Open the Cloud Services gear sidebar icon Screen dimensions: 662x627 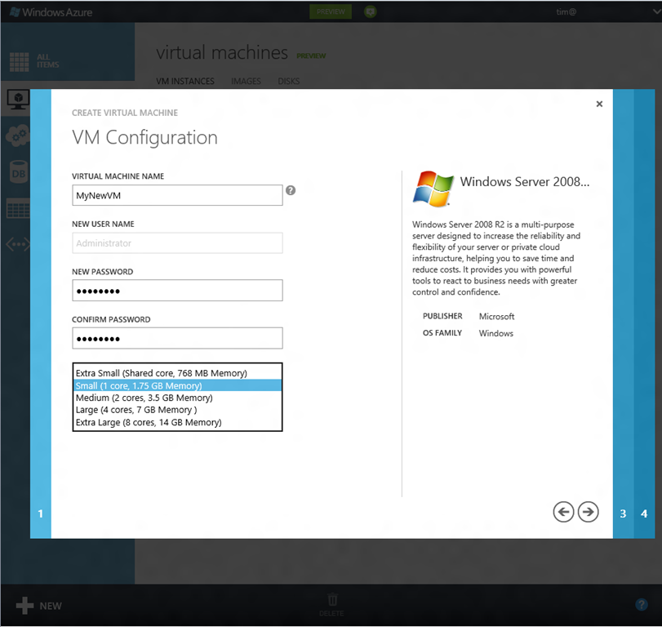[17, 136]
